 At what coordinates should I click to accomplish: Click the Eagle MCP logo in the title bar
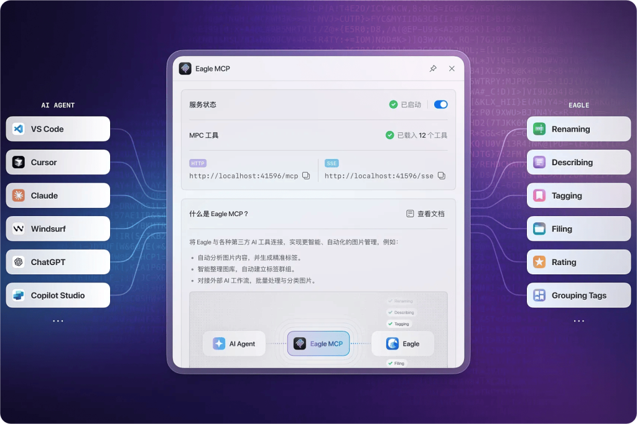(x=185, y=68)
